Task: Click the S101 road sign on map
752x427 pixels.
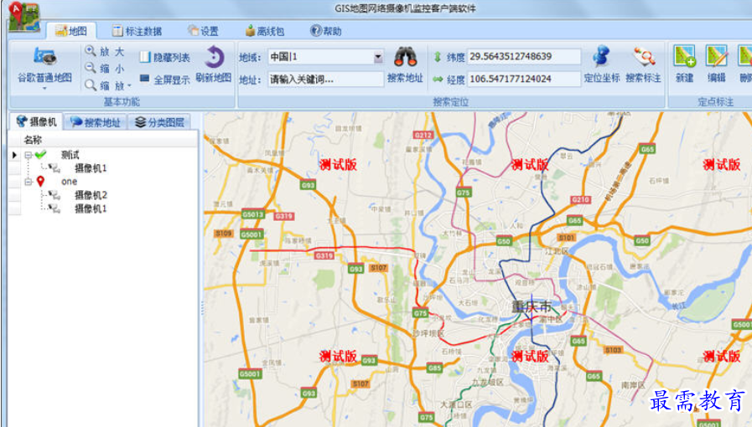Action: [x=567, y=238]
